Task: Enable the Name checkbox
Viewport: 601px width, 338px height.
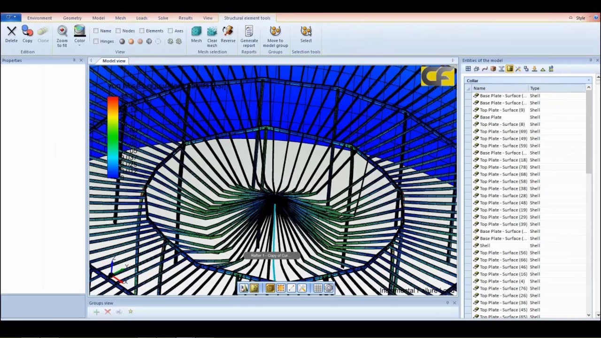Action: 96,31
